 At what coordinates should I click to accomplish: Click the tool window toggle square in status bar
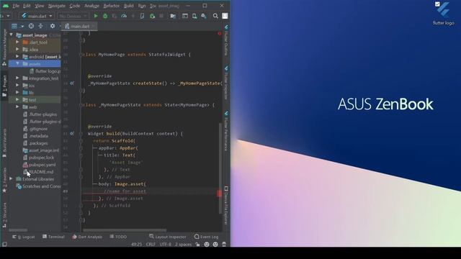pyautogui.click(x=4, y=245)
